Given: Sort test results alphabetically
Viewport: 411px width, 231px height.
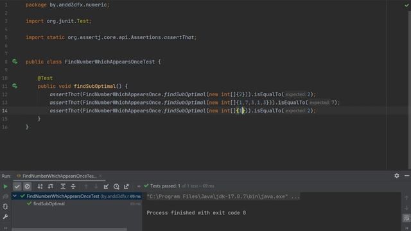Looking at the screenshot, I should (40, 187).
